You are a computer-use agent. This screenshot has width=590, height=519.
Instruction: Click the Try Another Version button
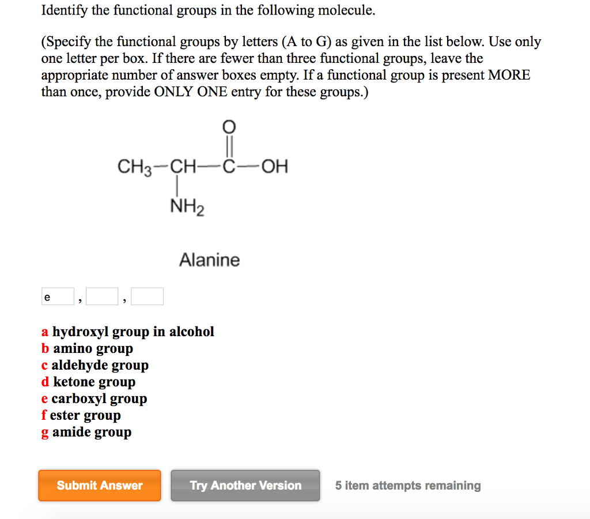click(x=245, y=486)
